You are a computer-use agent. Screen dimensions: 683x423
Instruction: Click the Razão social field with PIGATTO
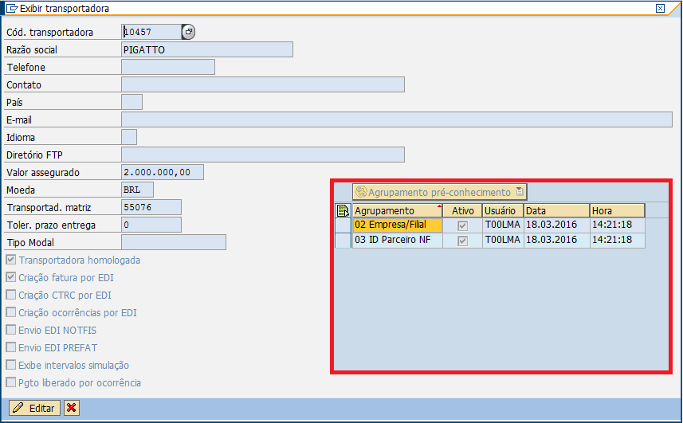click(206, 49)
